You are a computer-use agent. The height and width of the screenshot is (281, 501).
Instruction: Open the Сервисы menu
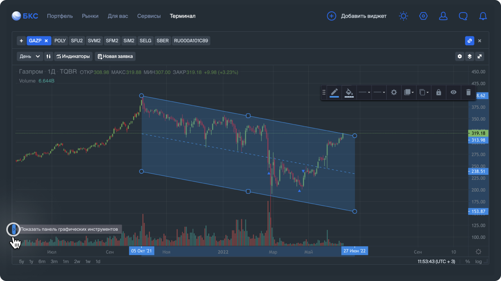pos(149,16)
